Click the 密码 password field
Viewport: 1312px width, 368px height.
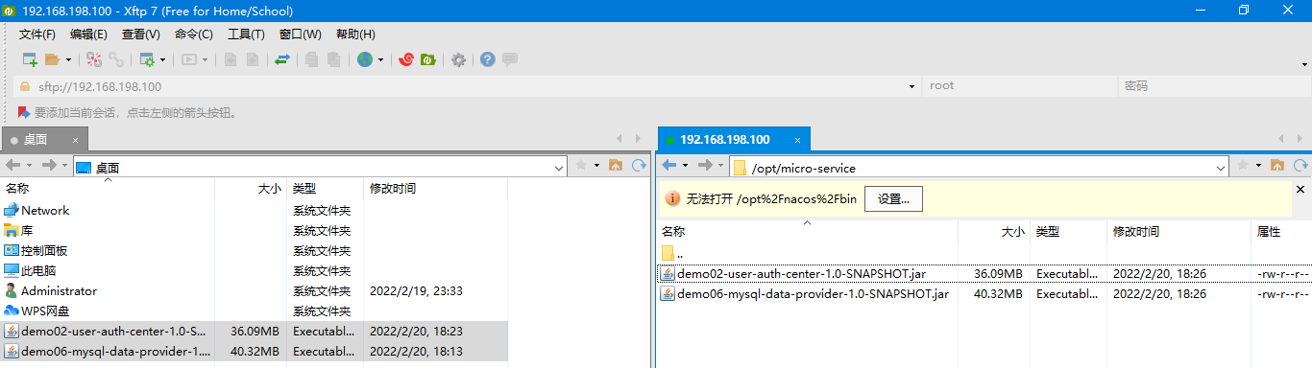point(1213,86)
